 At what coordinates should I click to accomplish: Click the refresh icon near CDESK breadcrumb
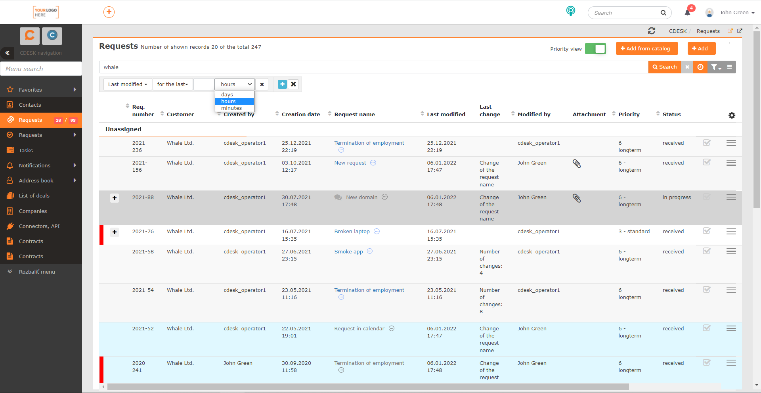click(x=652, y=31)
